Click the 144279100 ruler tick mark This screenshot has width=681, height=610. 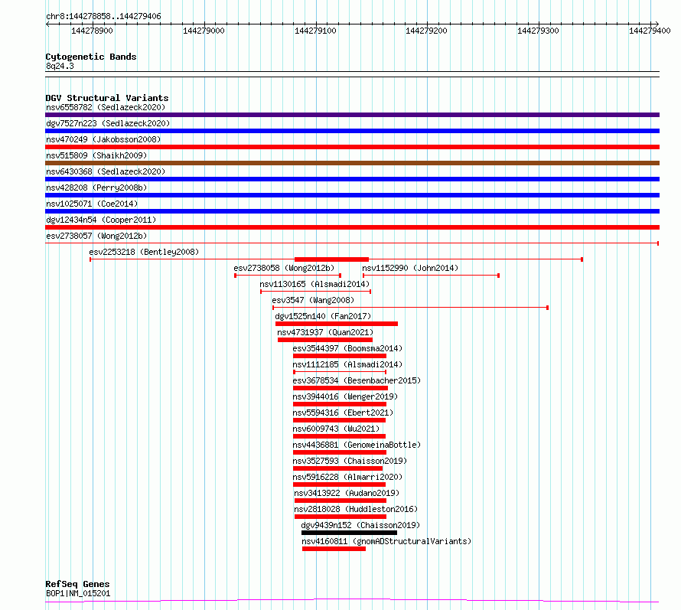coord(316,24)
